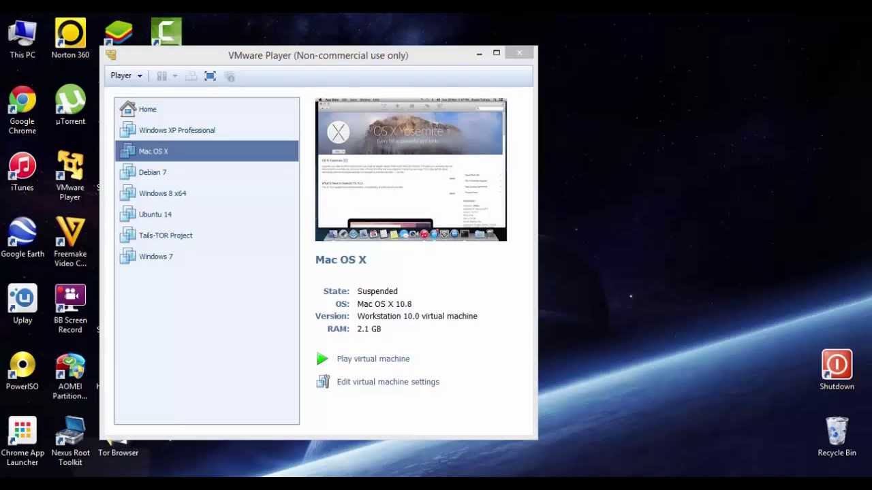Click VMware window title bar icon
Image resolution: width=872 pixels, height=490 pixels.
click(111, 55)
